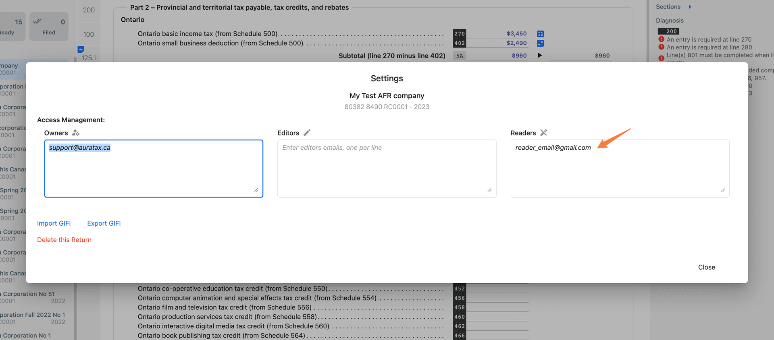
Task: Open the Ready returns card
Action: (x=12, y=26)
